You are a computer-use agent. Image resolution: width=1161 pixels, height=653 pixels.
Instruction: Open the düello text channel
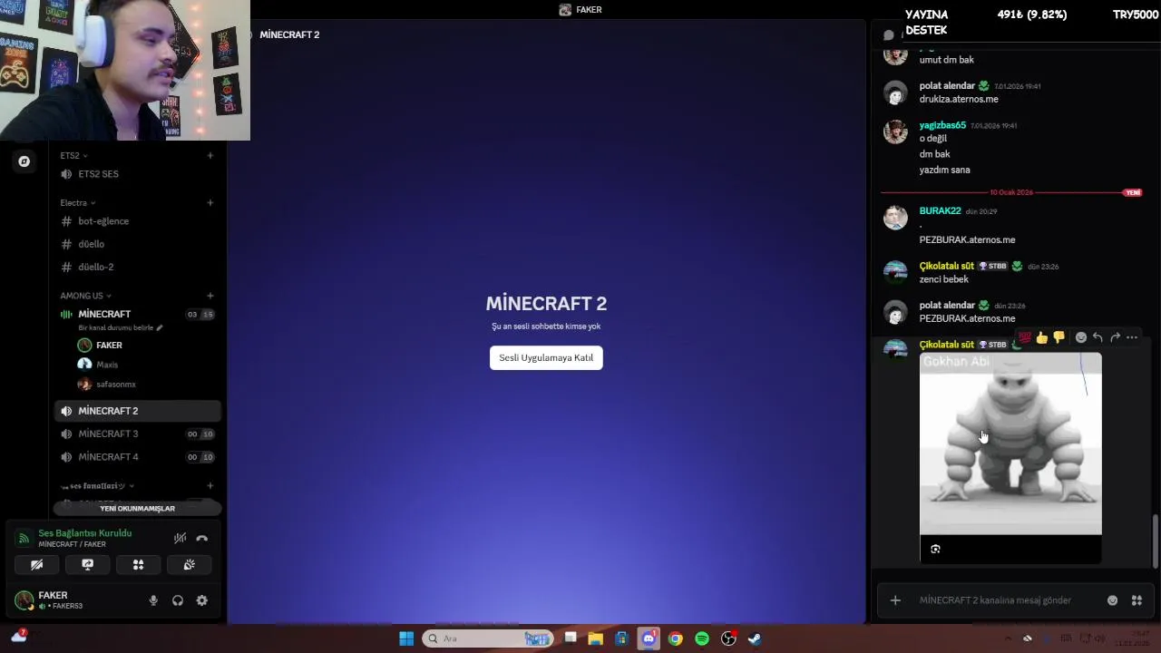(x=137, y=244)
